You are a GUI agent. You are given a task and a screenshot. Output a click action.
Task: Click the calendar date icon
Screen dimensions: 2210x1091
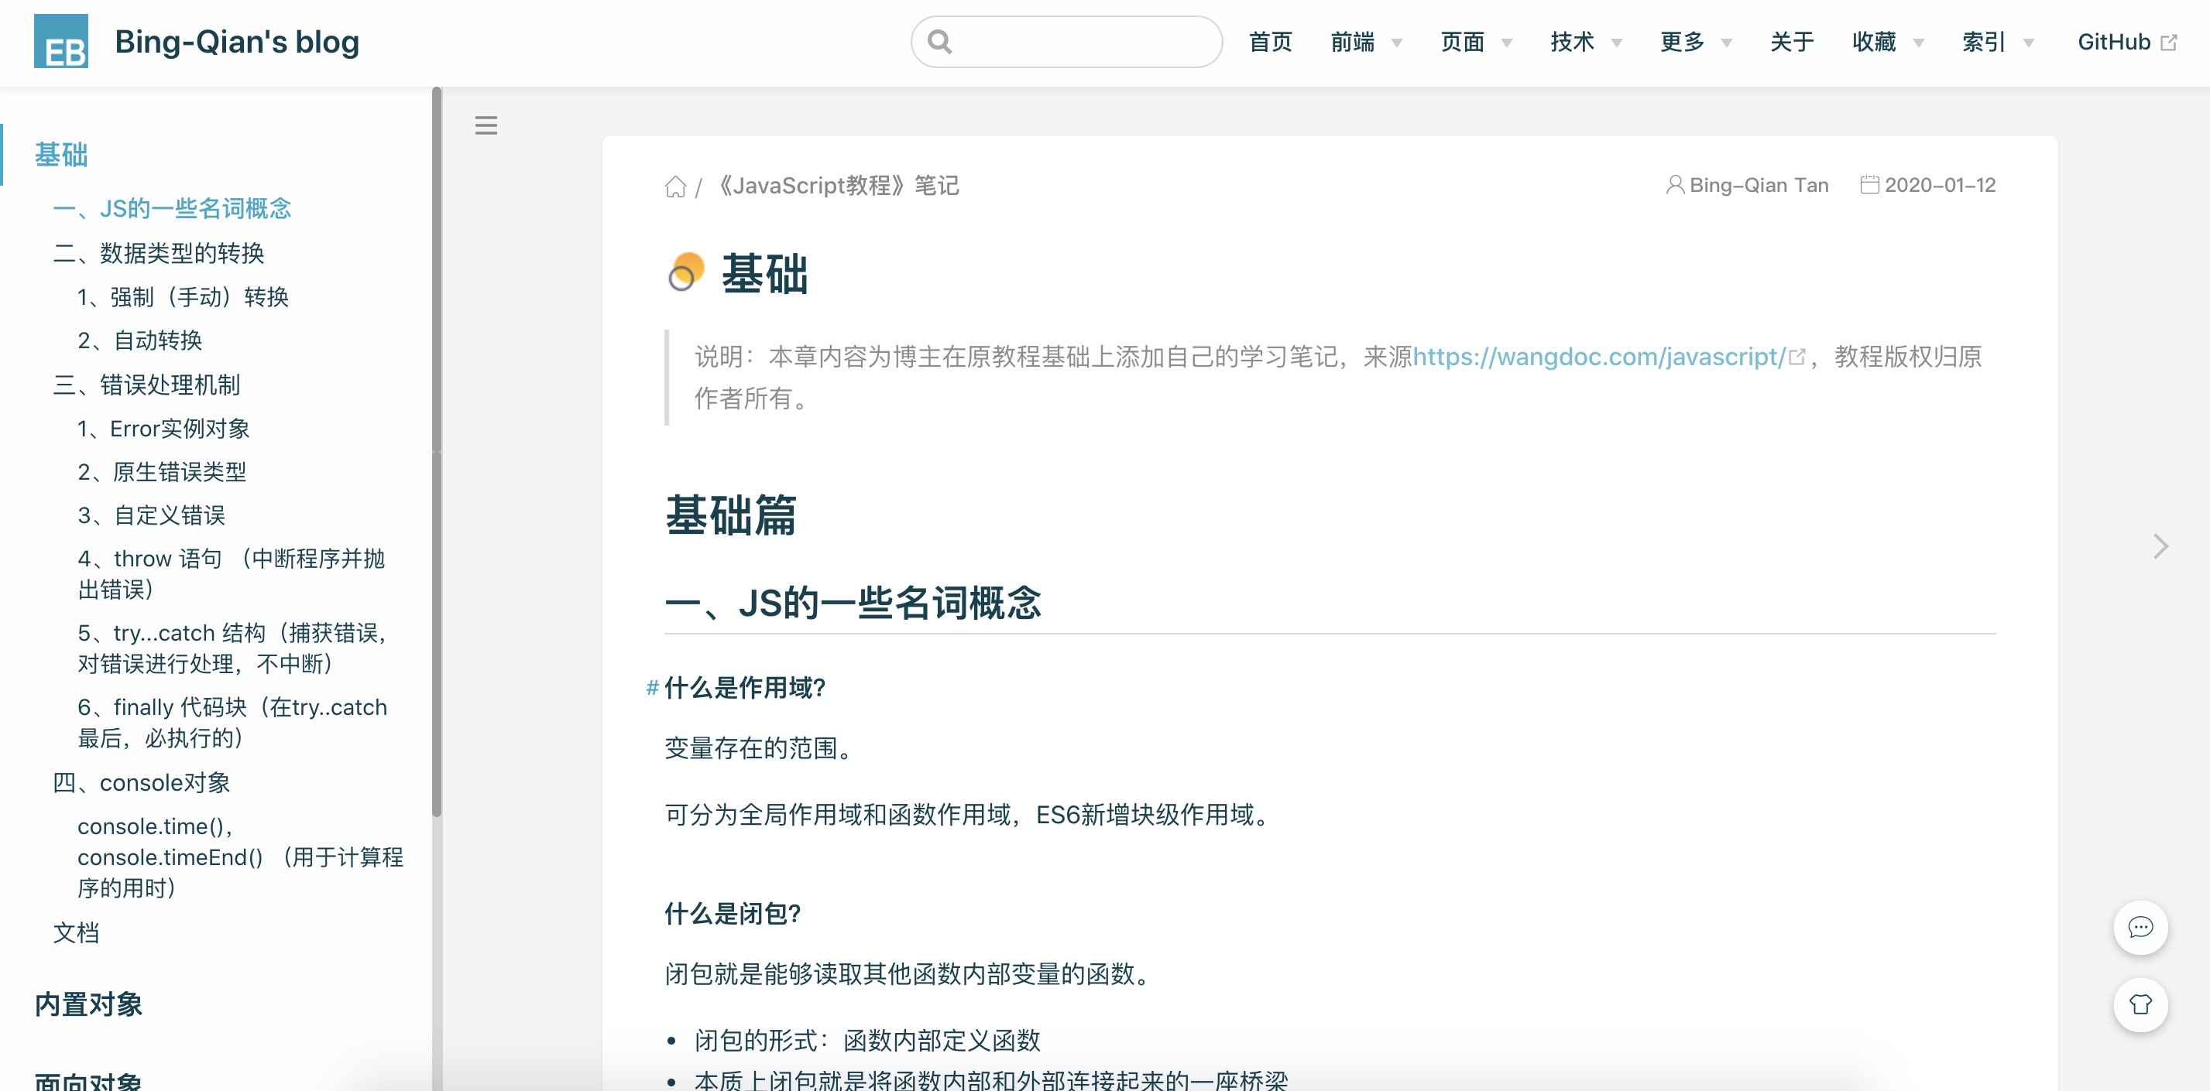click(x=1869, y=185)
